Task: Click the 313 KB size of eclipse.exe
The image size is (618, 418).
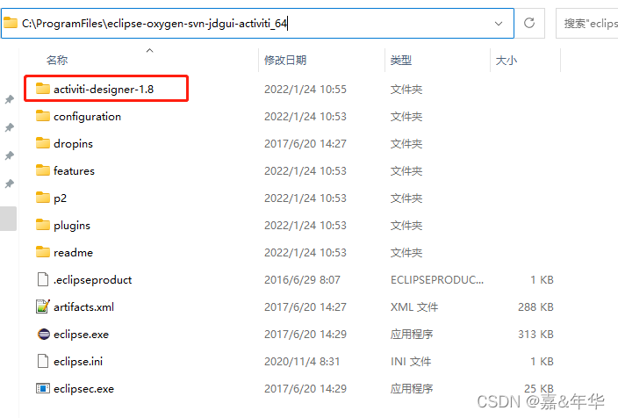Action: coord(535,334)
